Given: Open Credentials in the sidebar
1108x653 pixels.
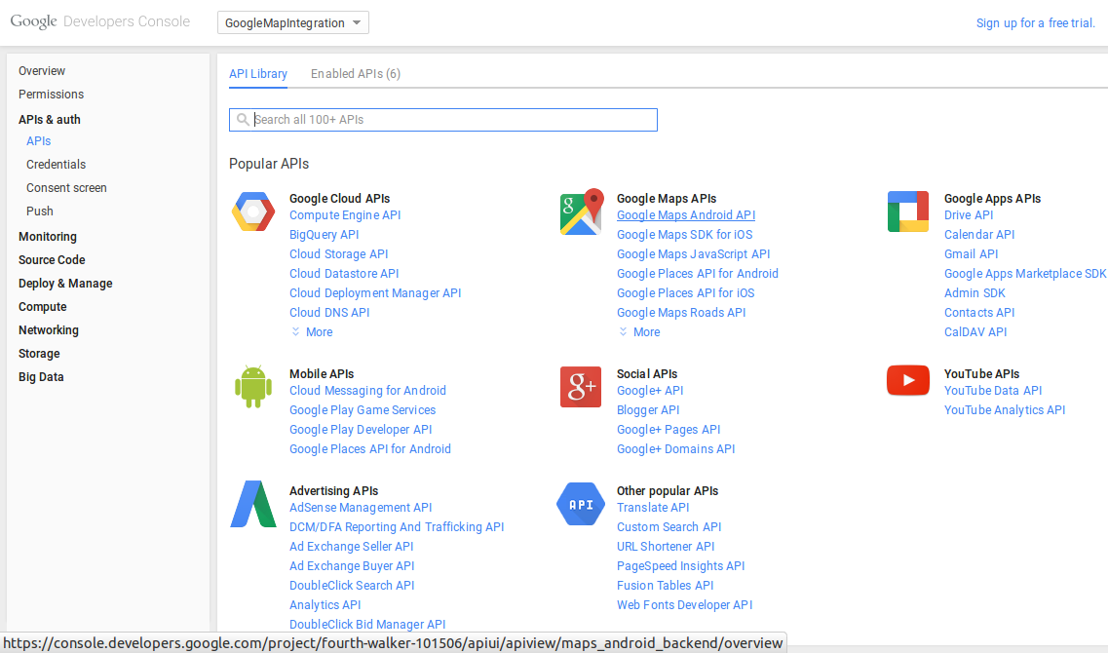Looking at the screenshot, I should pos(56,165).
